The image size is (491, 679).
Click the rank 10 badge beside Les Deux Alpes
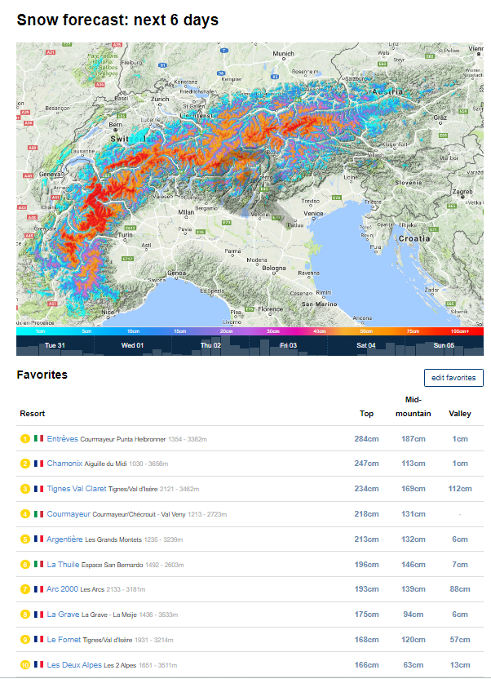tap(25, 665)
